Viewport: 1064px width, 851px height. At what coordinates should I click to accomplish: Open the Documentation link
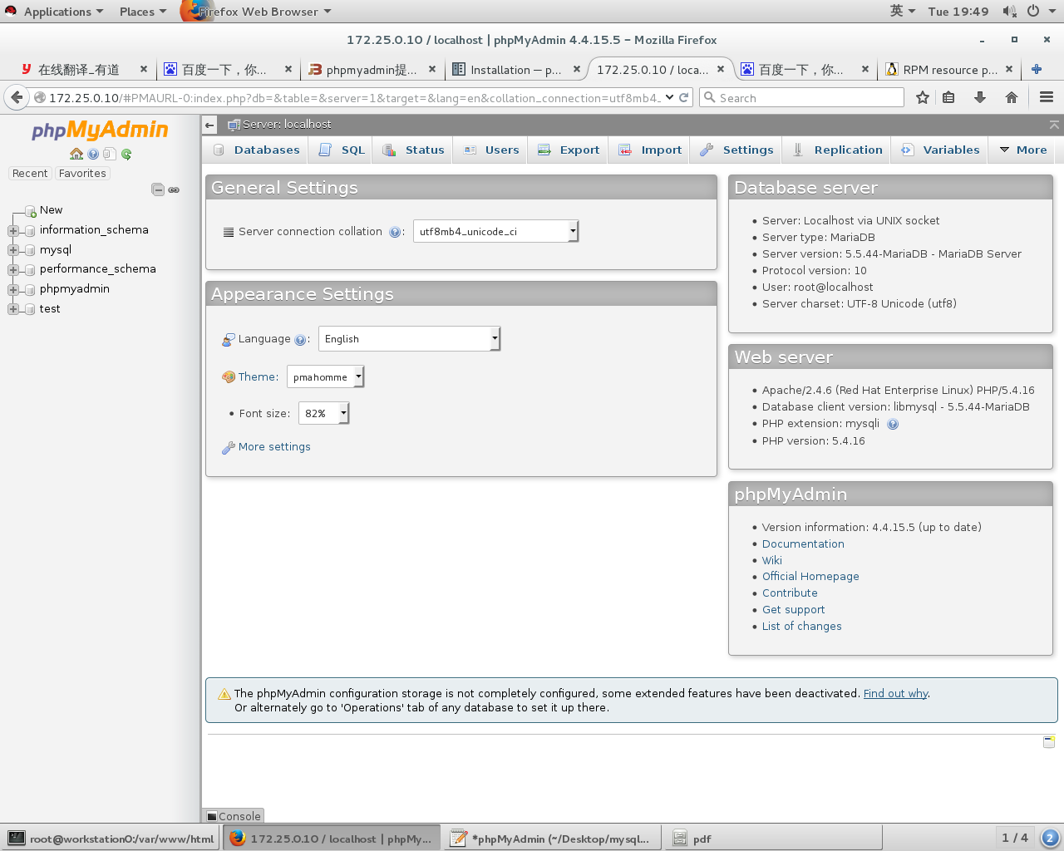click(x=803, y=544)
